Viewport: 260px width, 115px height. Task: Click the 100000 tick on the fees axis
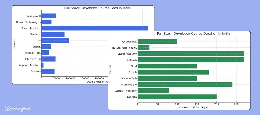pos(70,78)
